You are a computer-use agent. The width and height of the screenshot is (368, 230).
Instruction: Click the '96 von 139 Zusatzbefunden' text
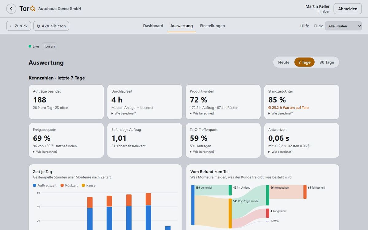[55, 146]
